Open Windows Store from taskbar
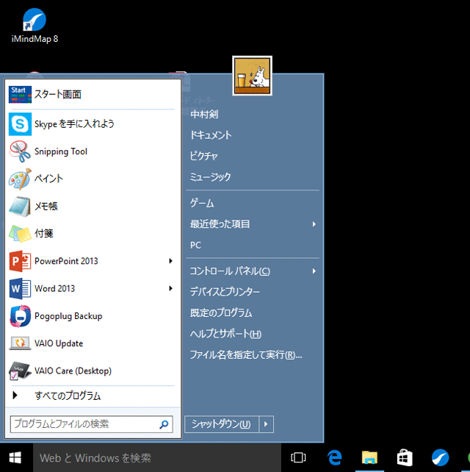470x472 pixels. (x=405, y=458)
